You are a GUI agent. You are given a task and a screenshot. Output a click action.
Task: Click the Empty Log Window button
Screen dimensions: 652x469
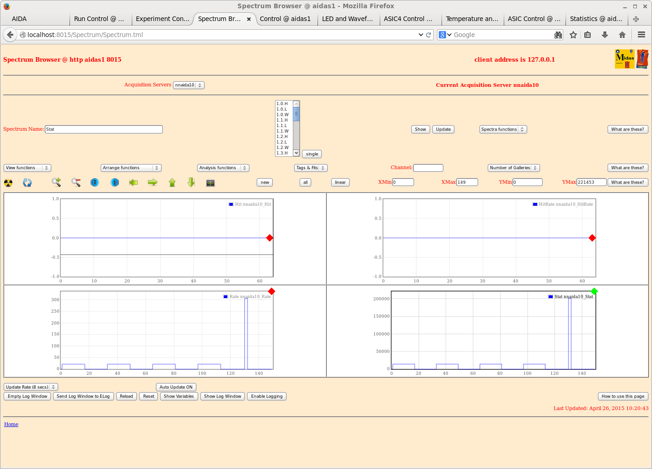(x=27, y=396)
